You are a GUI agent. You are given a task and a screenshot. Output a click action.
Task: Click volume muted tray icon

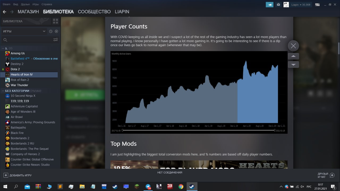[302, 187]
